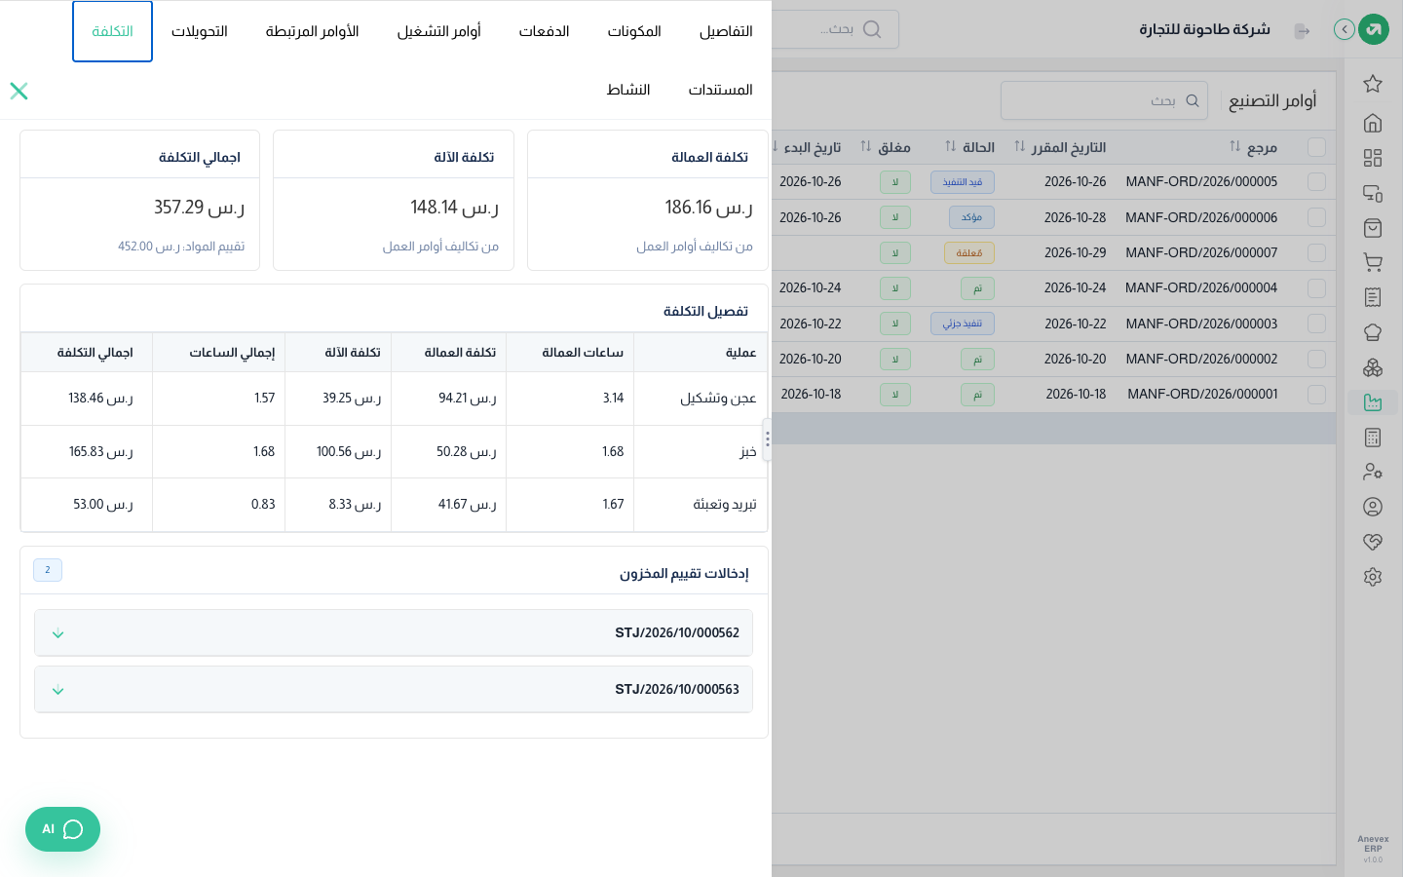Focus the أوامر التصنيع list search field
The width and height of the screenshot is (1403, 877).
click(1104, 100)
